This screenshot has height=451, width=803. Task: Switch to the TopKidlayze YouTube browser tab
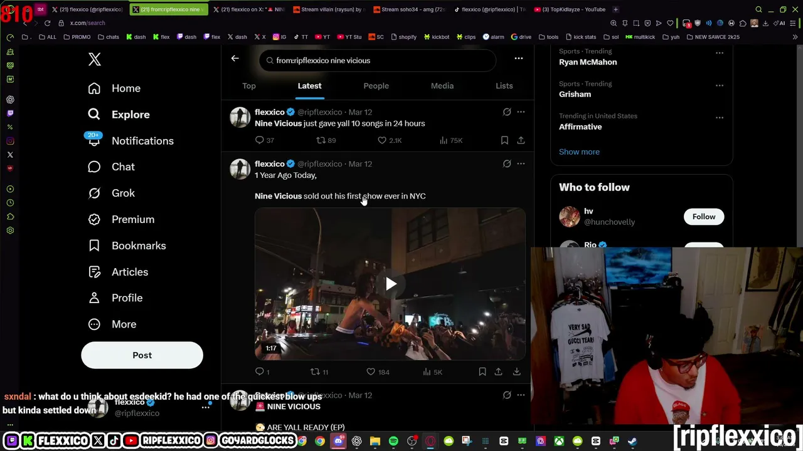(x=570, y=9)
